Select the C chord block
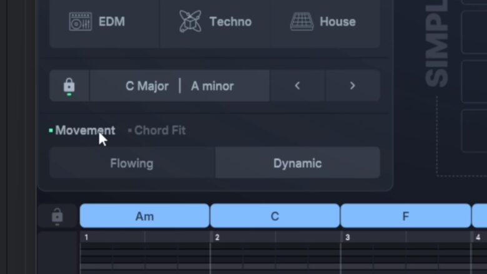 [275, 217]
